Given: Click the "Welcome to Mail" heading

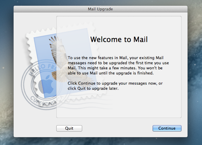Looking at the screenshot, I should tap(119, 39).
